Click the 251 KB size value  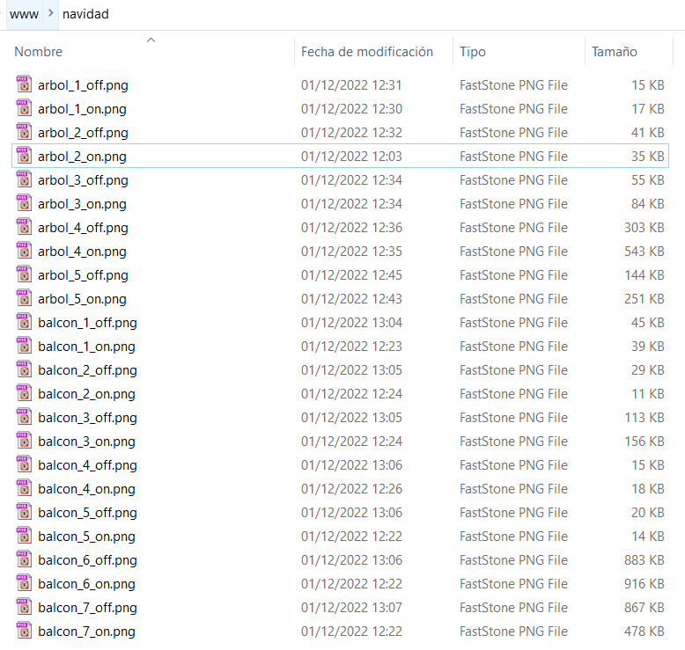[644, 299]
